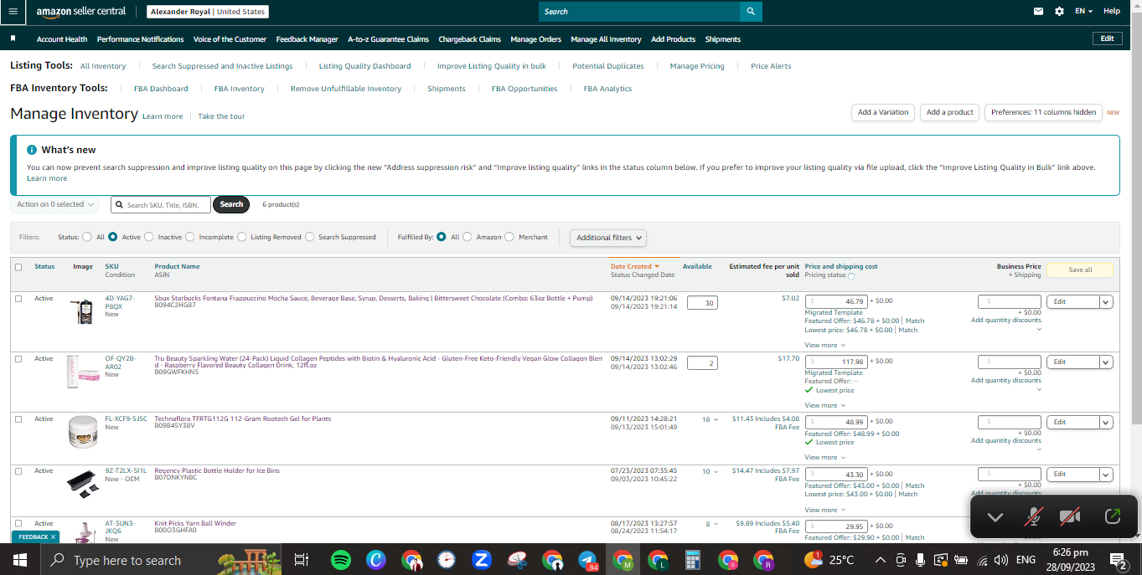
Task: Expand Additional filters dropdown
Action: click(x=608, y=238)
